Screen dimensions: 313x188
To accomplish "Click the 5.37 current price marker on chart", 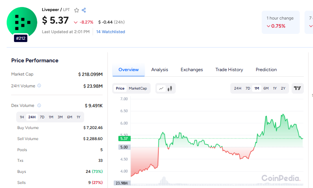I will [x=124, y=139].
